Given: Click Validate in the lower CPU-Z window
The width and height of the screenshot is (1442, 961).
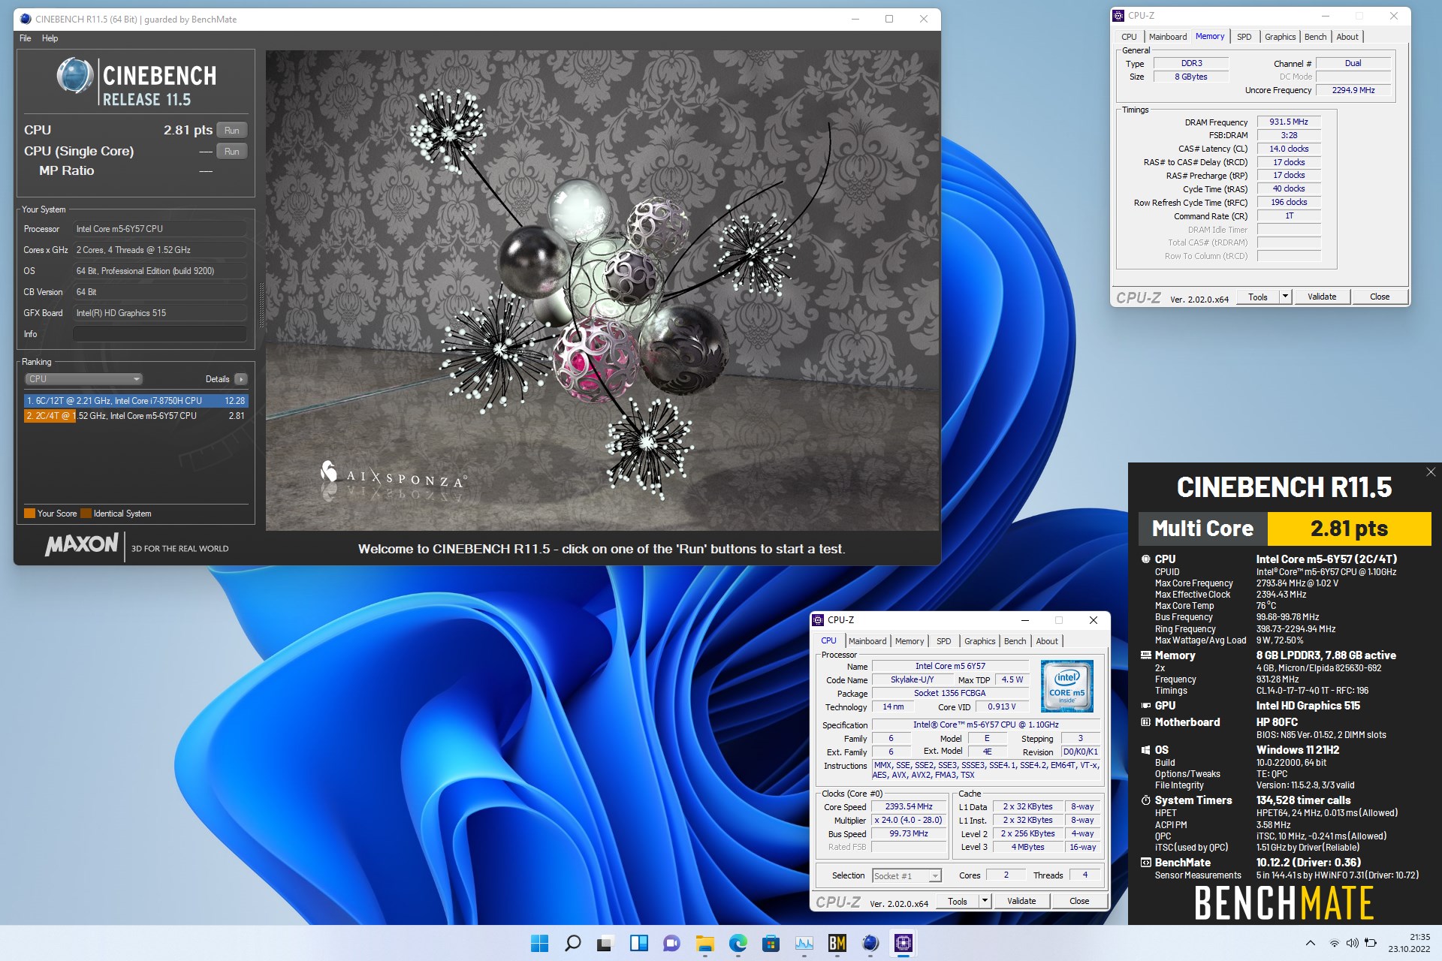Looking at the screenshot, I should [1021, 901].
